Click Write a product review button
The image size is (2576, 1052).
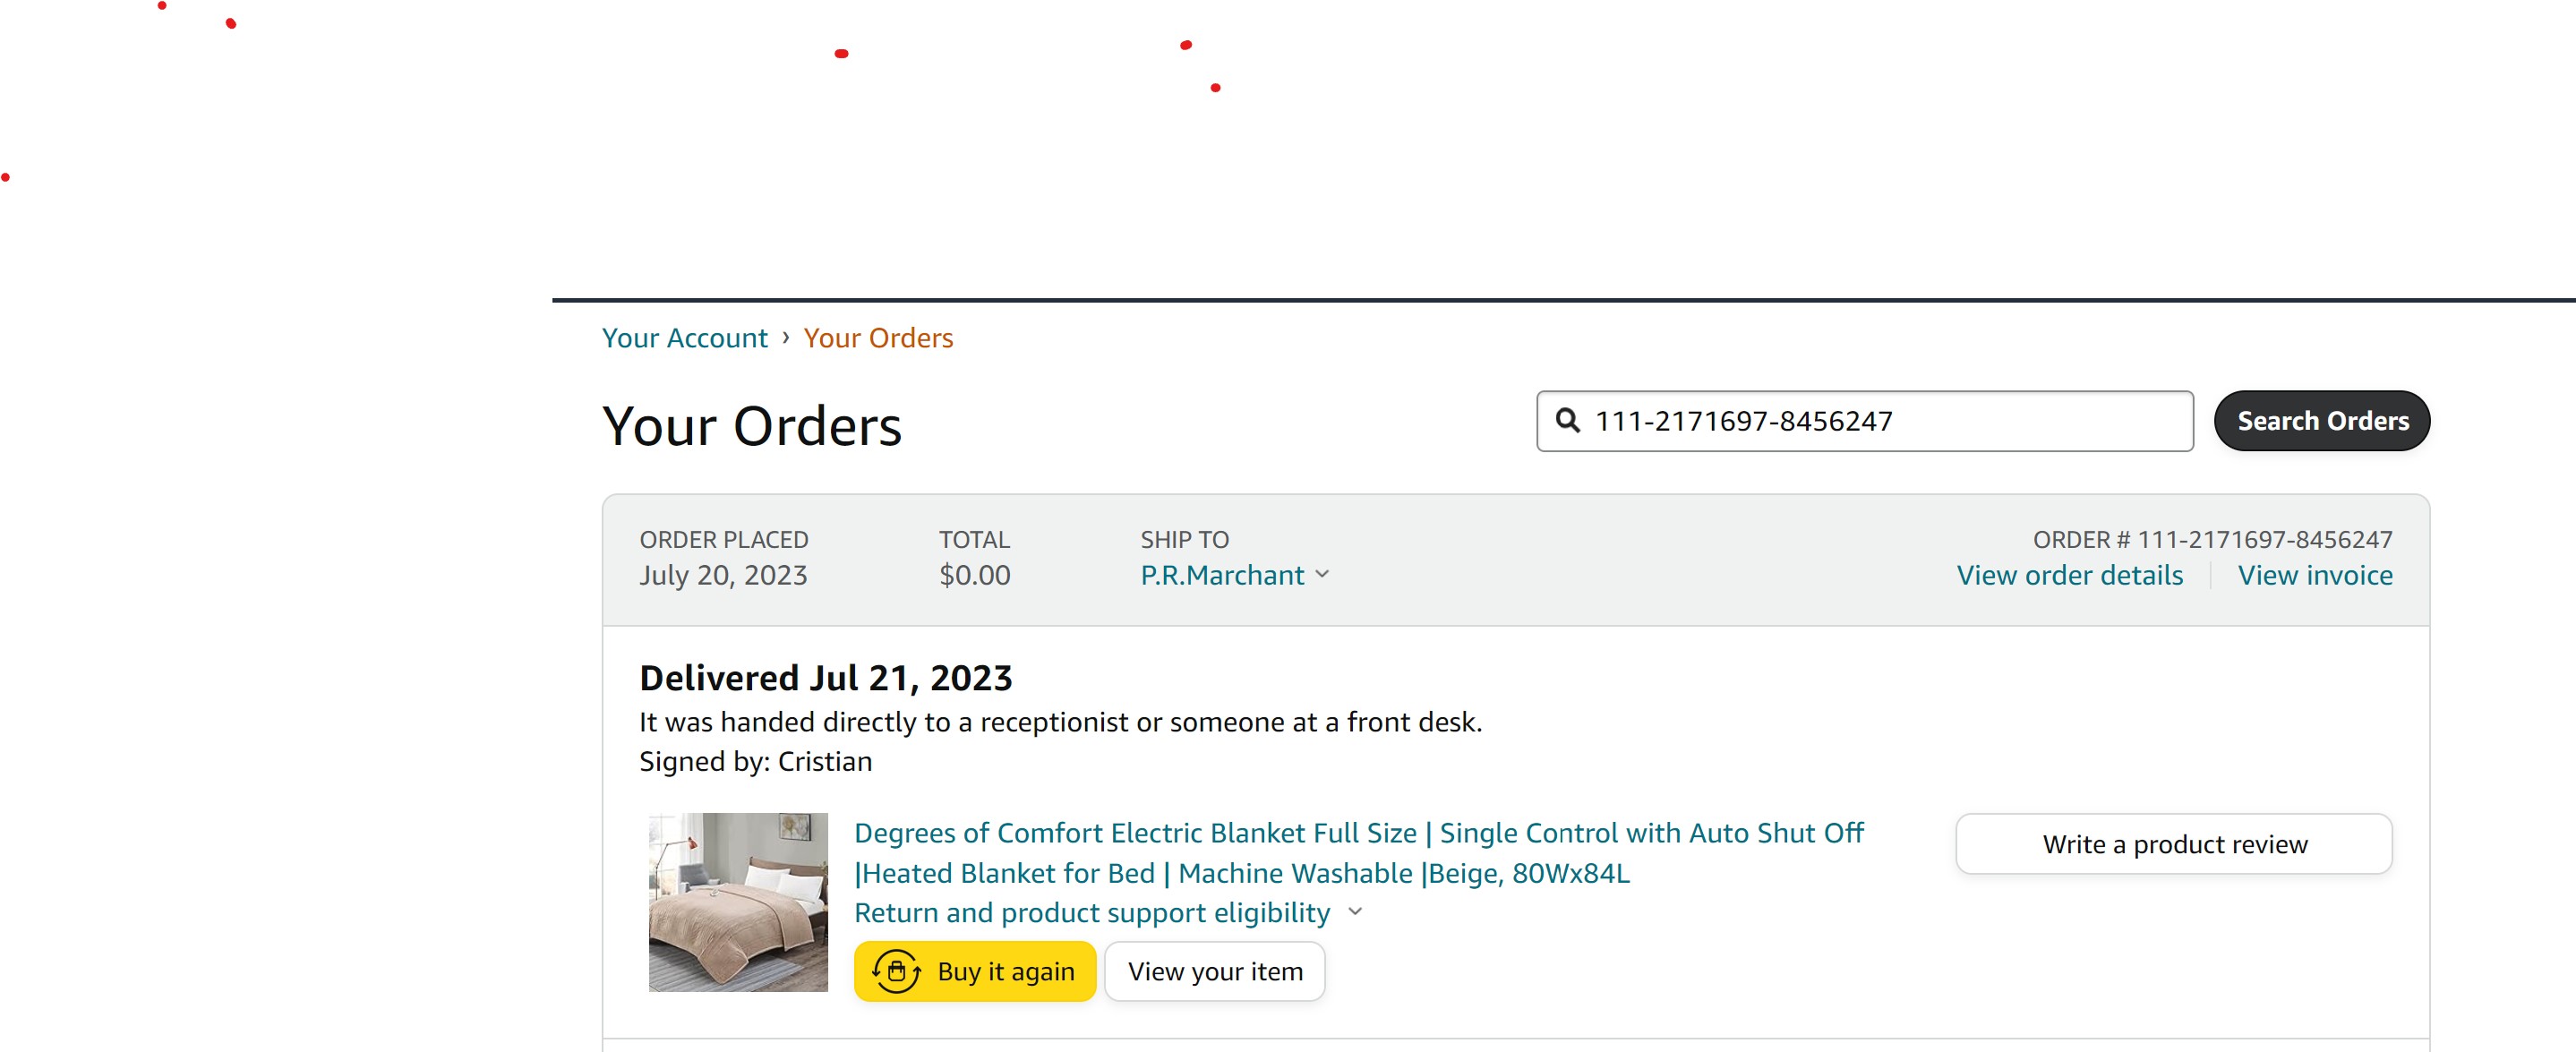[x=2174, y=844]
